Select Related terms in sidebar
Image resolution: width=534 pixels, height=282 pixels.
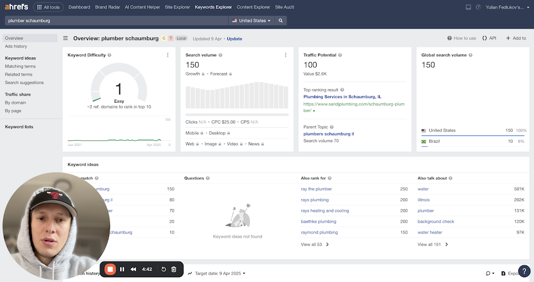coord(18,75)
